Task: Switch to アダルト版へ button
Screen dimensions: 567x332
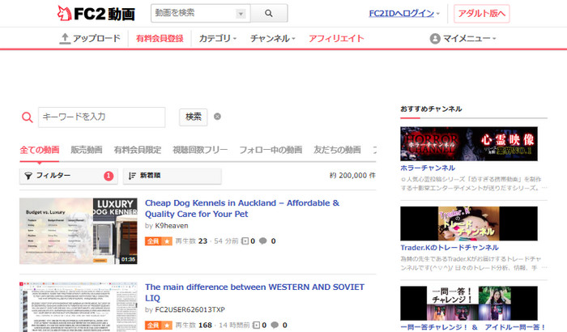Action: (481, 14)
